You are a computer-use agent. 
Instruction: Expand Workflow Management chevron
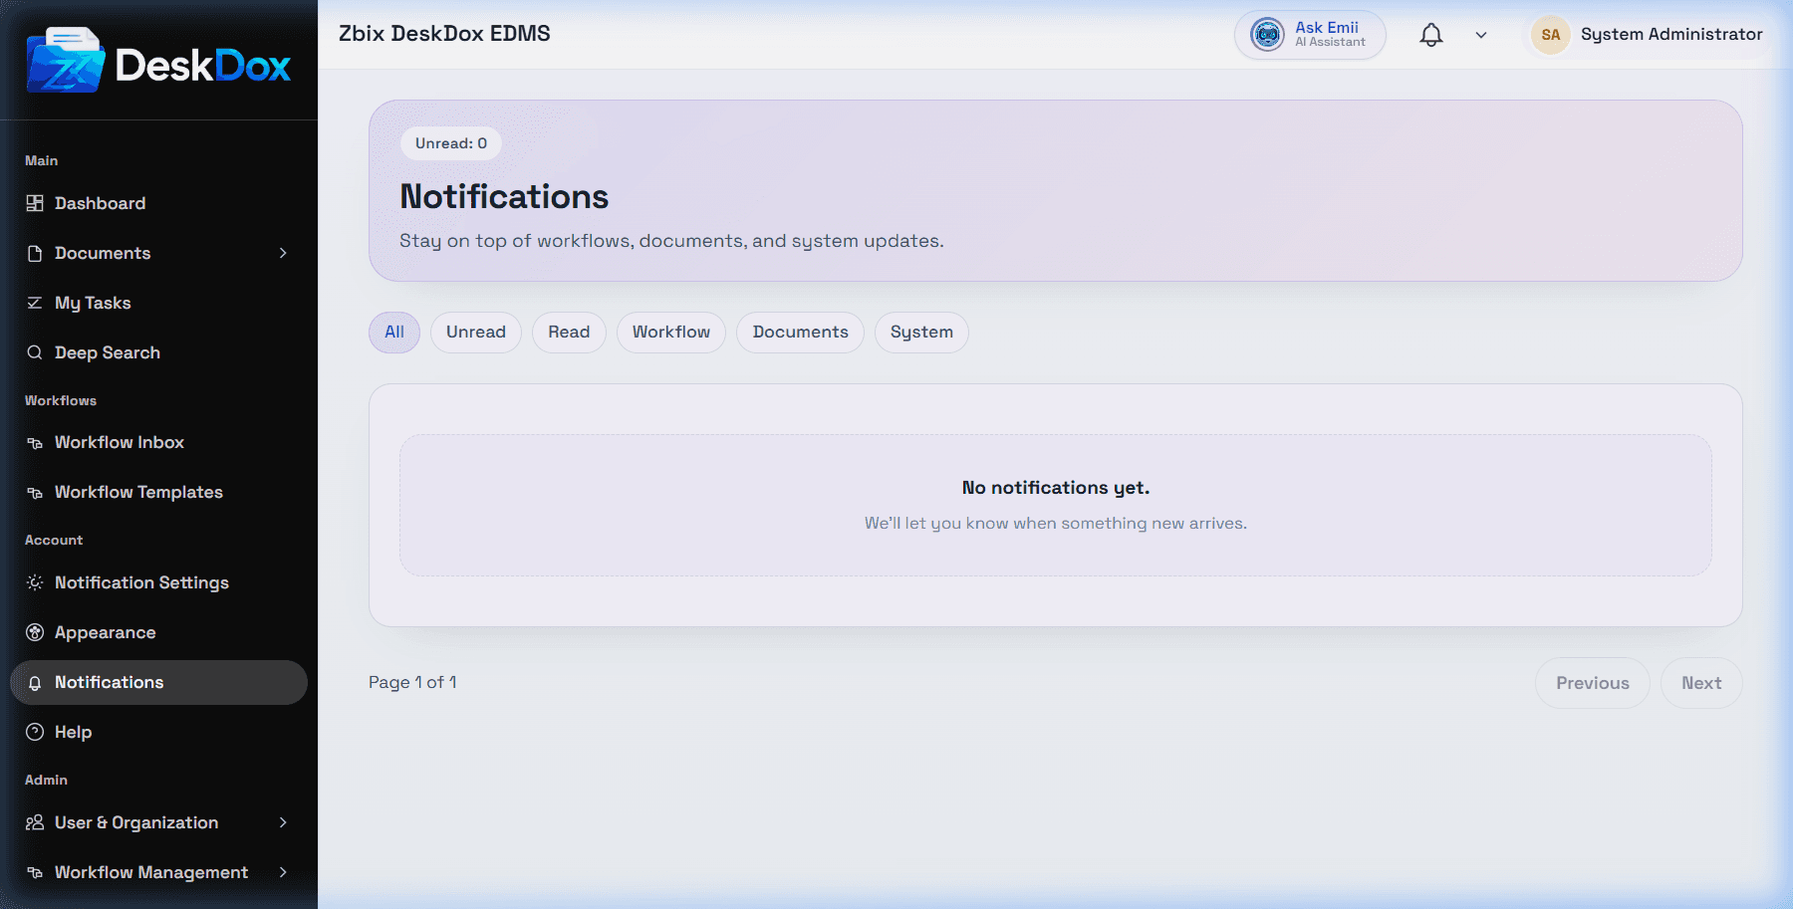(x=283, y=872)
